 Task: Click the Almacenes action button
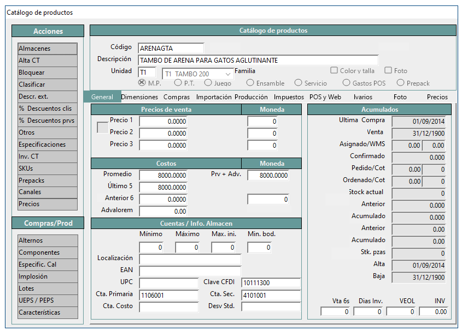pos(48,49)
